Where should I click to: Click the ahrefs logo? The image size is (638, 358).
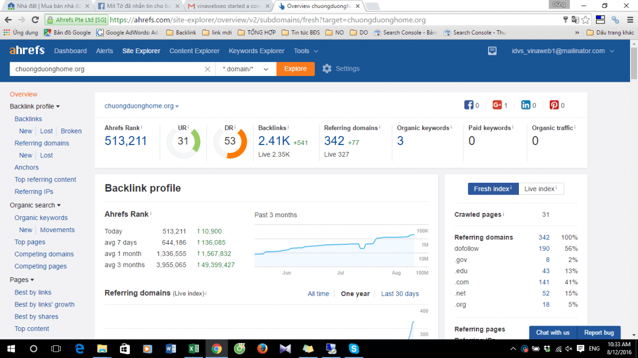[x=27, y=50]
